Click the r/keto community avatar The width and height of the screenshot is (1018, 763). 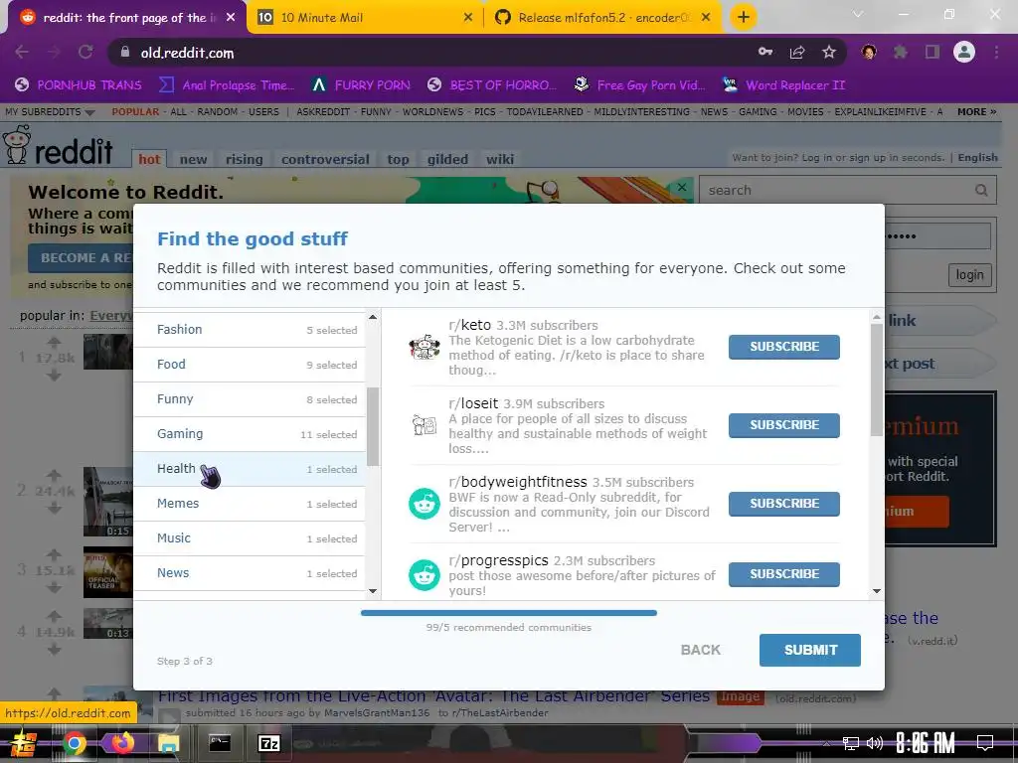click(x=424, y=347)
